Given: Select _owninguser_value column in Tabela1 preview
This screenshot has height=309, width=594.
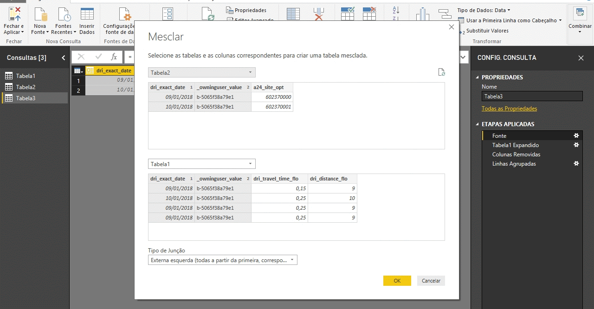Looking at the screenshot, I should (x=223, y=179).
